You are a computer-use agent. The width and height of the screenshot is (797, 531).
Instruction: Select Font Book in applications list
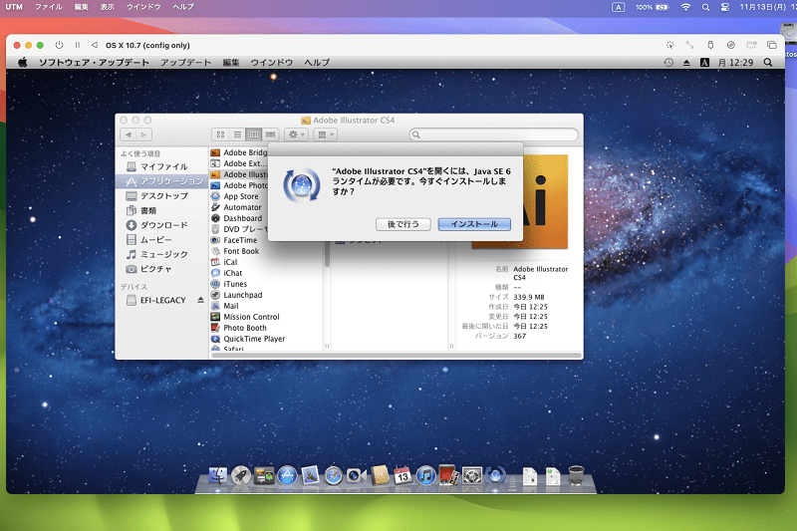241,251
